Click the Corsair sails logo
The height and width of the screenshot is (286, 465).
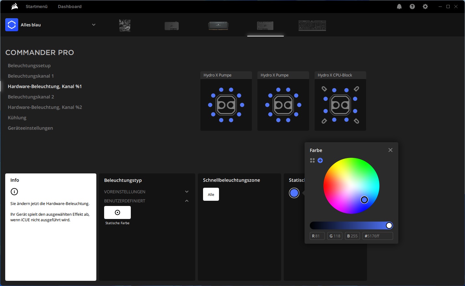pyautogui.click(x=15, y=7)
